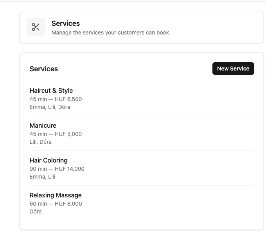Click staff 'Dóra' under Relaxing Massage
This screenshot has width=266, height=235.
pos(36,211)
